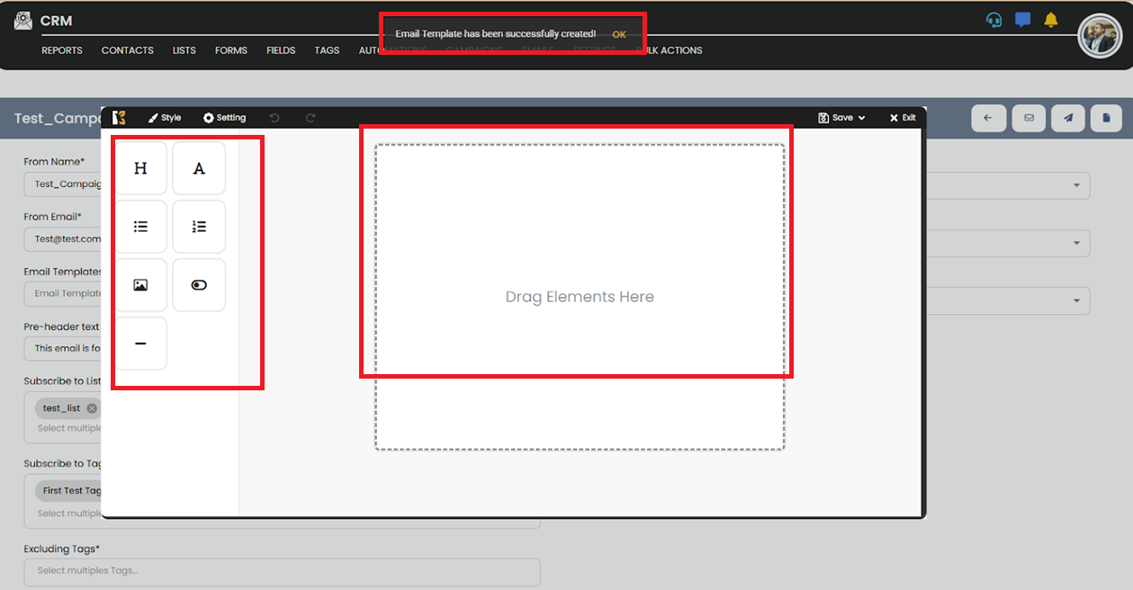
Task: Click the undo arrow in editor toolbar
Action: pyautogui.click(x=274, y=118)
